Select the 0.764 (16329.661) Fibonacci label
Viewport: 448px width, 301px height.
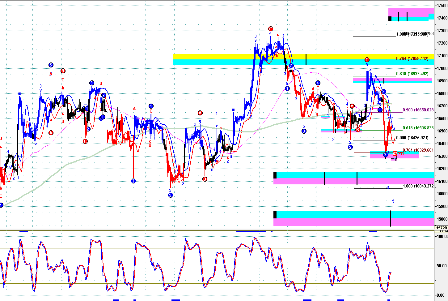pos(418,150)
